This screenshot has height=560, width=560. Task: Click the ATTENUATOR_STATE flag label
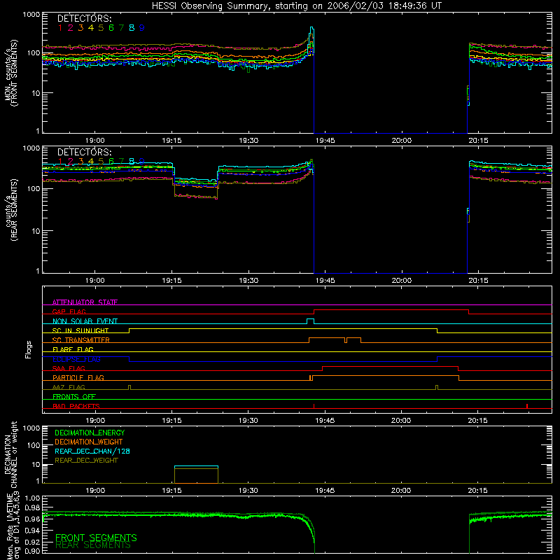(x=85, y=302)
